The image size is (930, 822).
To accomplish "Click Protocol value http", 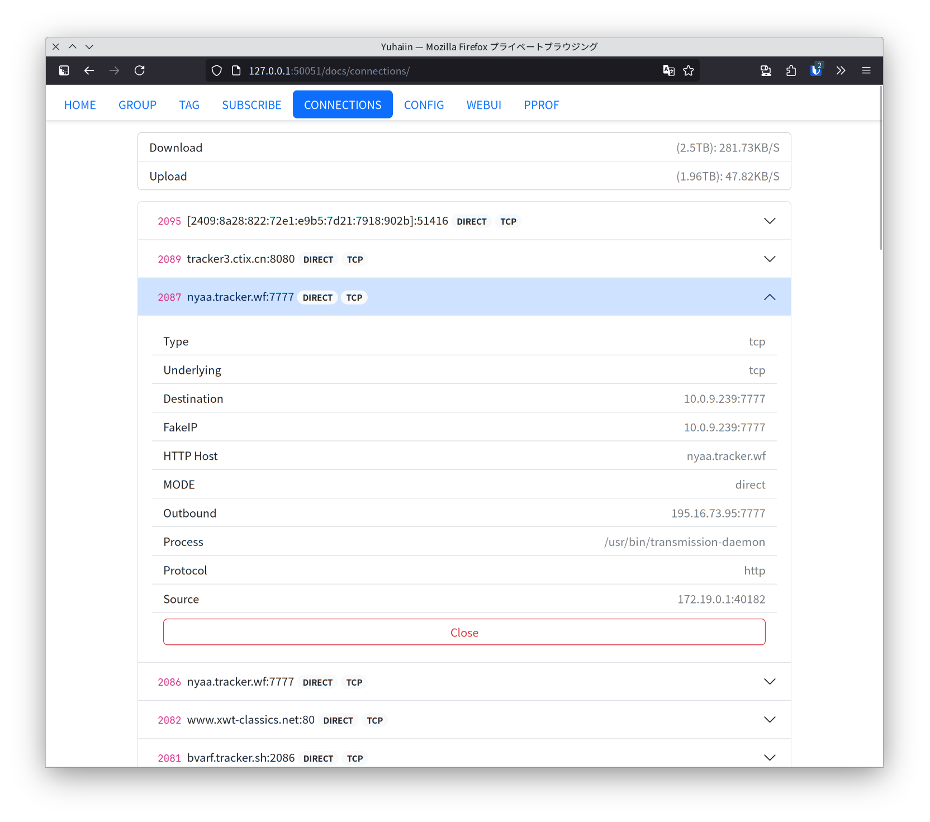I will 755,571.
